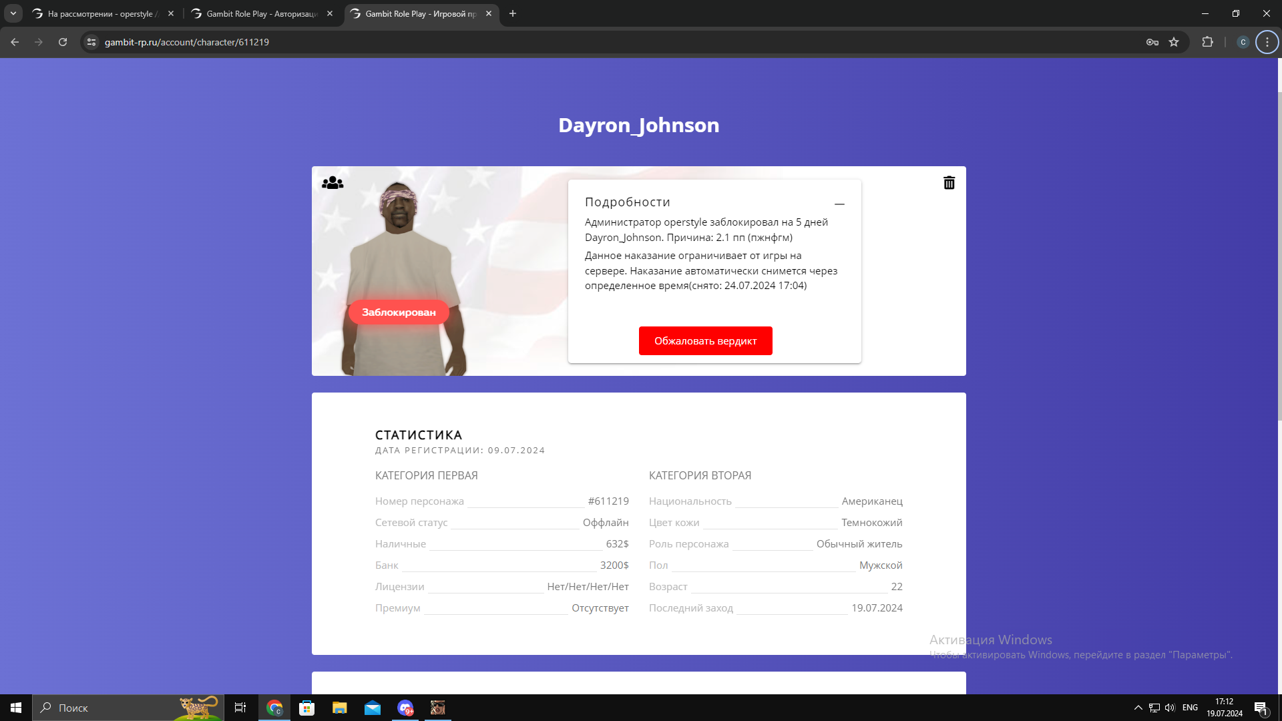Image resolution: width=1282 pixels, height=721 pixels.
Task: Switch to Gambit Role Play Авторизация tab
Action: tap(262, 13)
